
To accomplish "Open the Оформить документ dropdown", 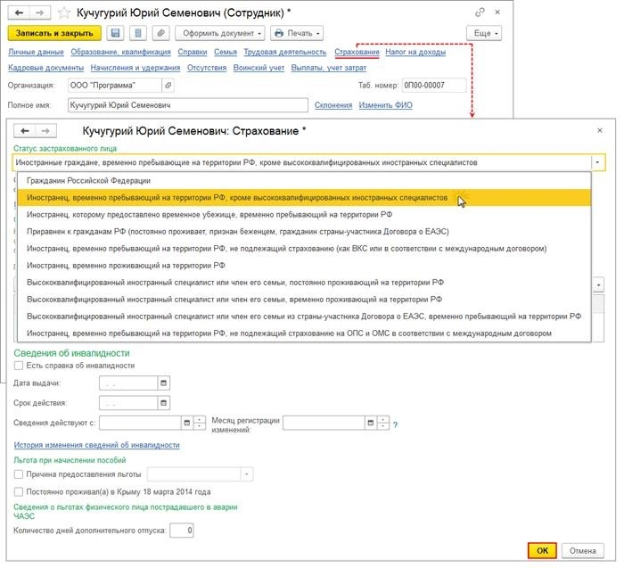I will (220, 33).
